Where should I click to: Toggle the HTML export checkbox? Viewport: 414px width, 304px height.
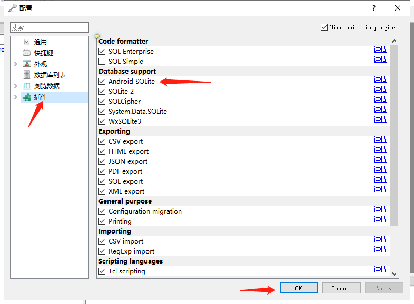tap(102, 151)
